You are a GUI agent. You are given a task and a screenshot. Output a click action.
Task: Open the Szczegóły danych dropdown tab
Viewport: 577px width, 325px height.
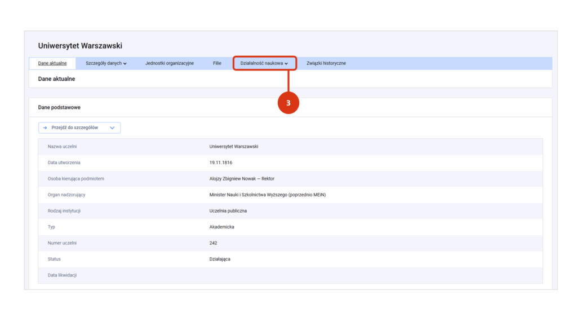point(106,63)
